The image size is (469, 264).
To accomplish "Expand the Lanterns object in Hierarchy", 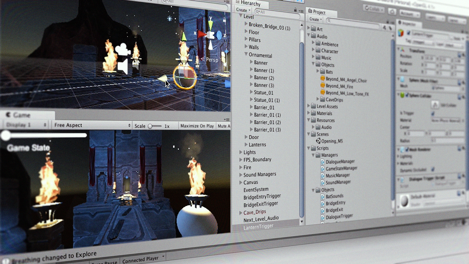I will pyautogui.click(x=246, y=144).
